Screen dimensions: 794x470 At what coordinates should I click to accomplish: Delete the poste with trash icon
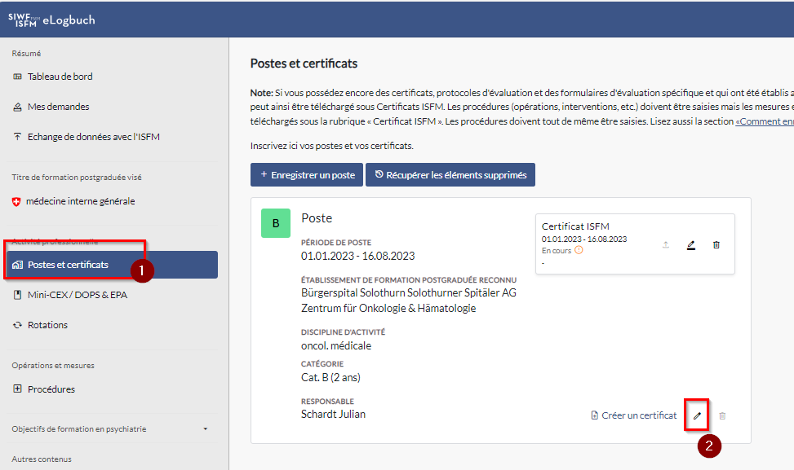point(723,416)
